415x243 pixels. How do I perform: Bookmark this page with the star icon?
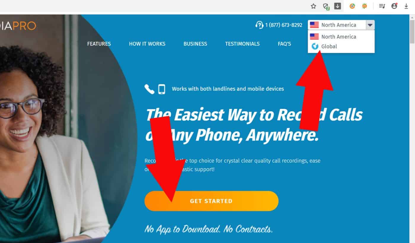[x=313, y=6]
